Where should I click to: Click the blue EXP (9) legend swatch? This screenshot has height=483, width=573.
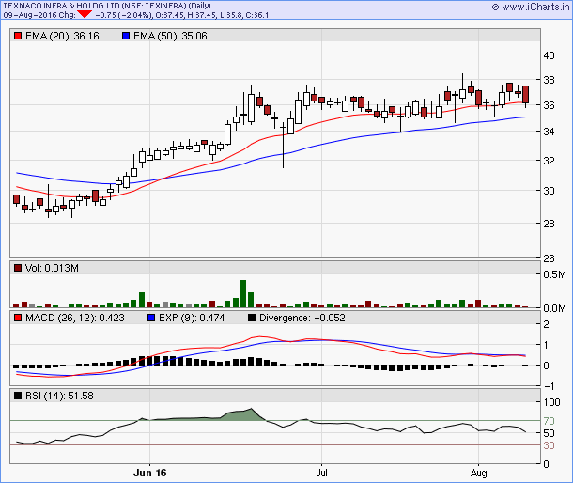point(151,318)
